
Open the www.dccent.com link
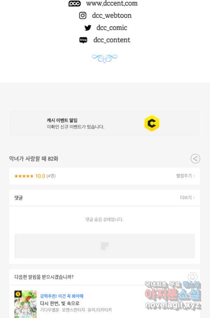pos(112,4)
